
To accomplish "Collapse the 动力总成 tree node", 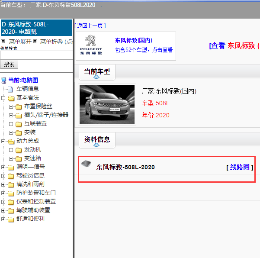I will tap(3, 141).
